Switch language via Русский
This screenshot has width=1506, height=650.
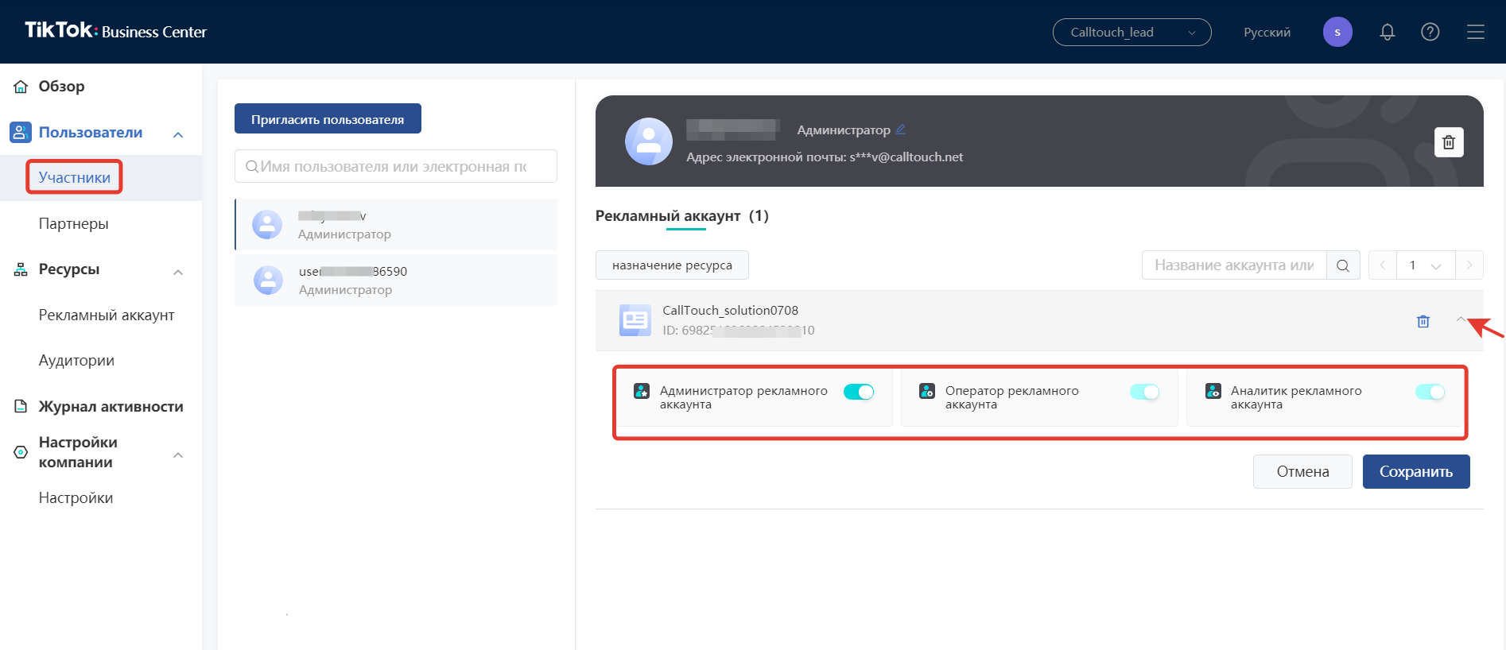[1267, 32]
